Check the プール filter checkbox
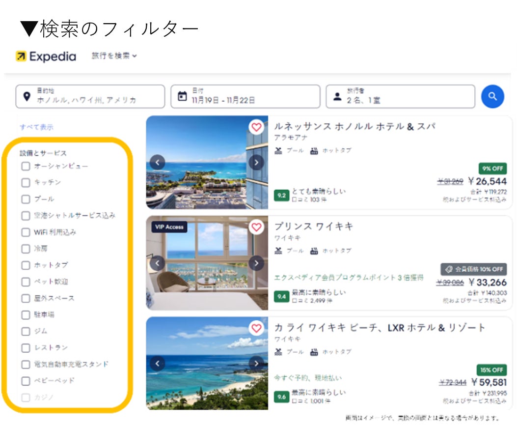The image size is (517, 426). 26,199
